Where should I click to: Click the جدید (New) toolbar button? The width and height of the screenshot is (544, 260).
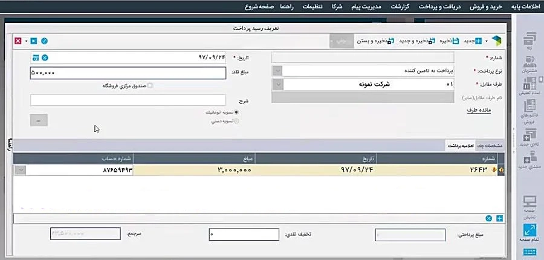click(x=473, y=41)
